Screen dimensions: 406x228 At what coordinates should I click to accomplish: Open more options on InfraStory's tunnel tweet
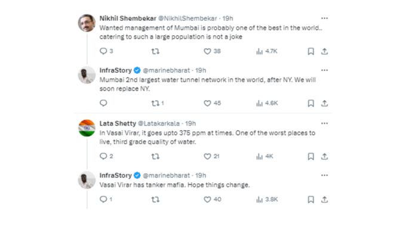[324, 70]
